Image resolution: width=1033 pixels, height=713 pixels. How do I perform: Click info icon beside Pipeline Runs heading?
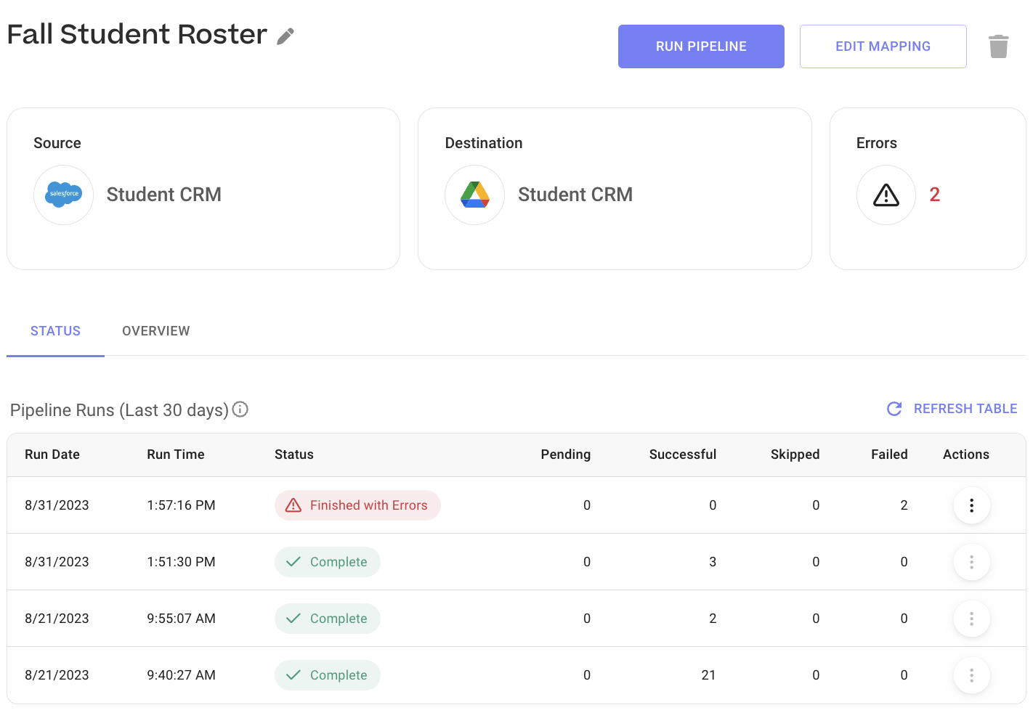240,410
